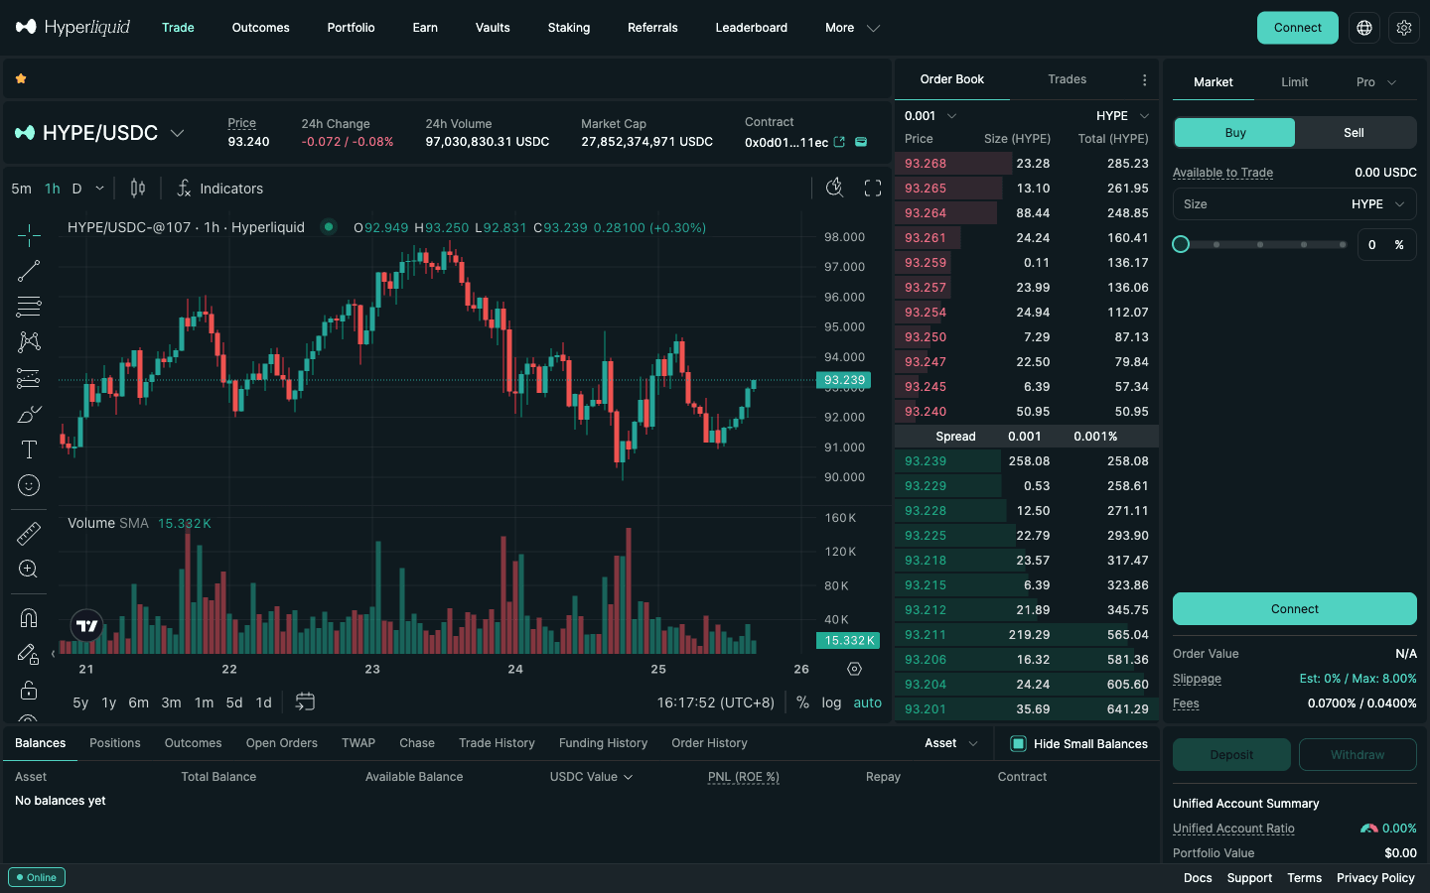Select the ruler measure tool
The image size is (1430, 893).
click(x=29, y=534)
